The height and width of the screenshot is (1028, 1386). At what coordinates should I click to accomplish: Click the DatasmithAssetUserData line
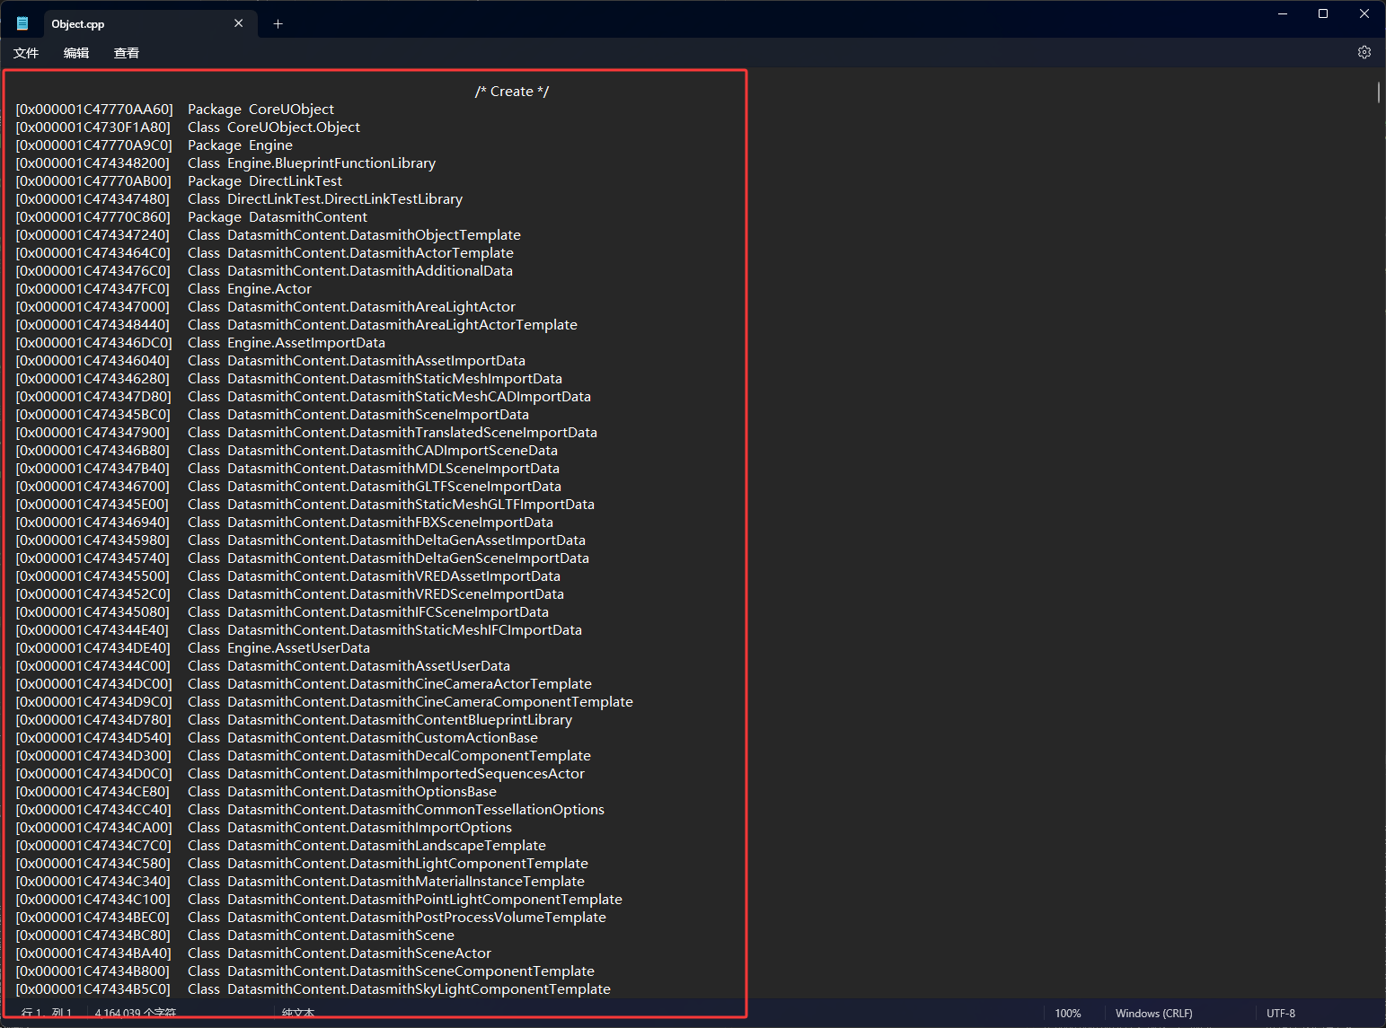pos(263,666)
